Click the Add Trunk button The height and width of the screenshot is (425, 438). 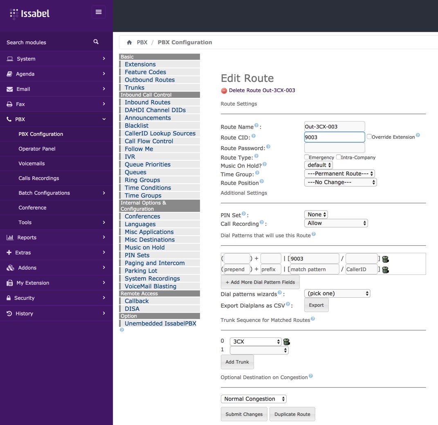pyautogui.click(x=237, y=362)
